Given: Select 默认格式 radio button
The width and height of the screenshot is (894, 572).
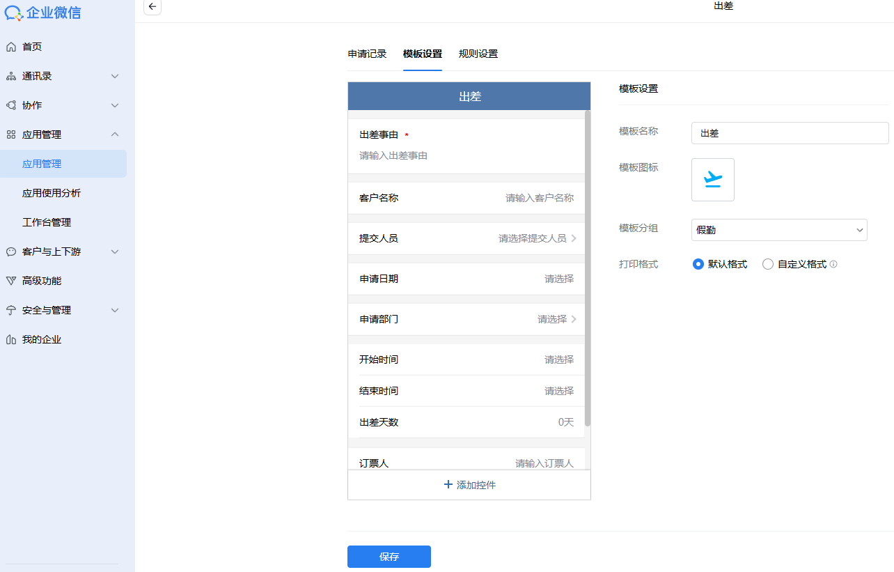Looking at the screenshot, I should (x=698, y=264).
